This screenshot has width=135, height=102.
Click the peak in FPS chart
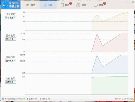coord(97,15)
